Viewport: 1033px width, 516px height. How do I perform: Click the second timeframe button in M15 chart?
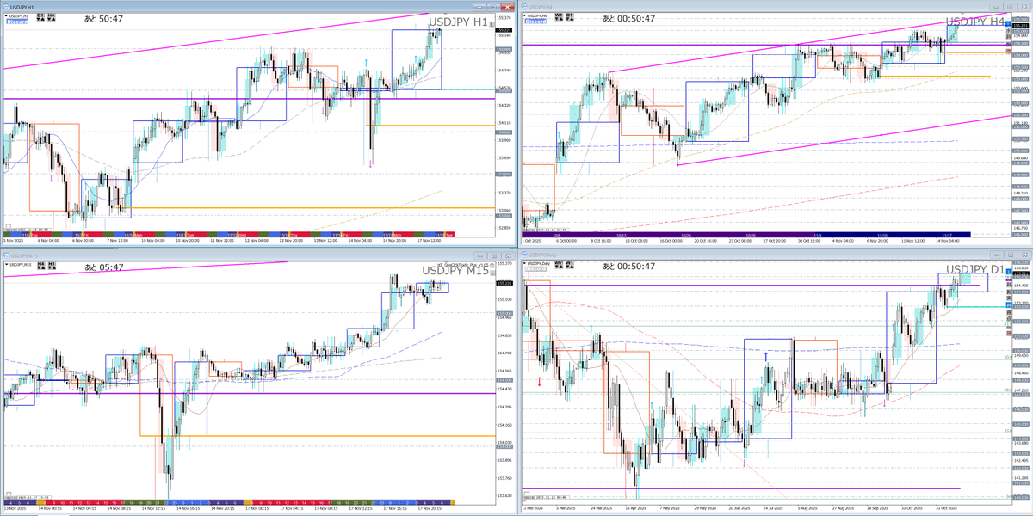(52, 266)
